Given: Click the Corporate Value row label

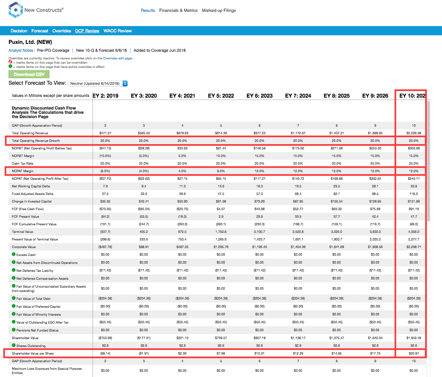Looking at the screenshot, I should coord(24,247).
